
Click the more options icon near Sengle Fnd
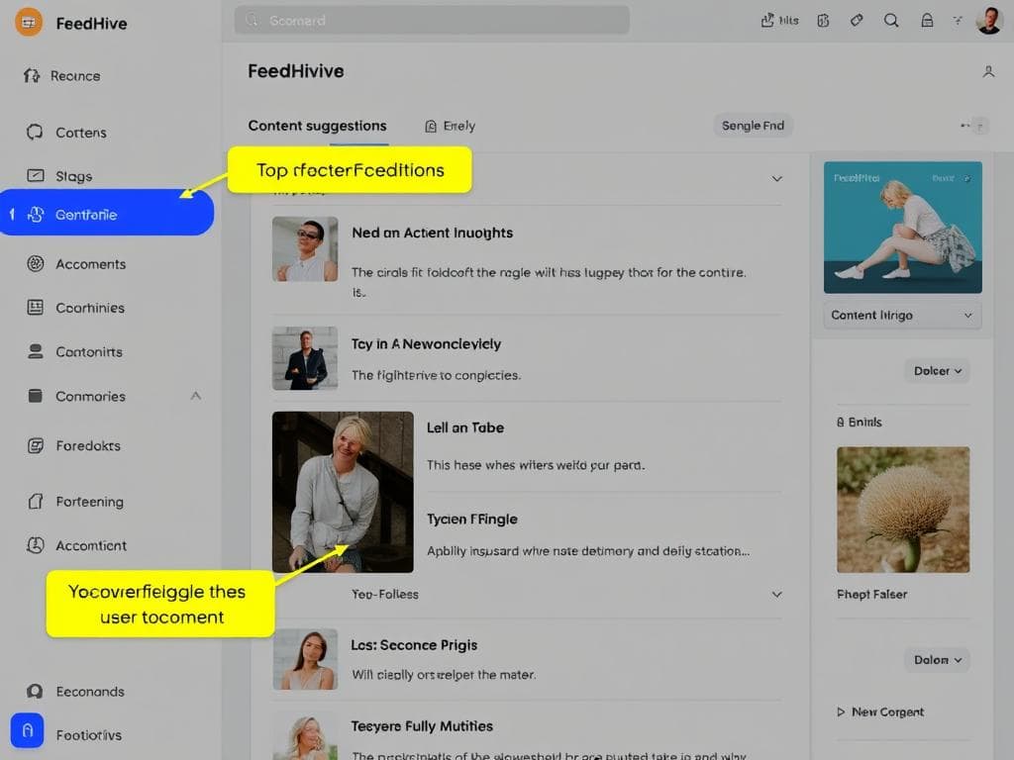974,126
